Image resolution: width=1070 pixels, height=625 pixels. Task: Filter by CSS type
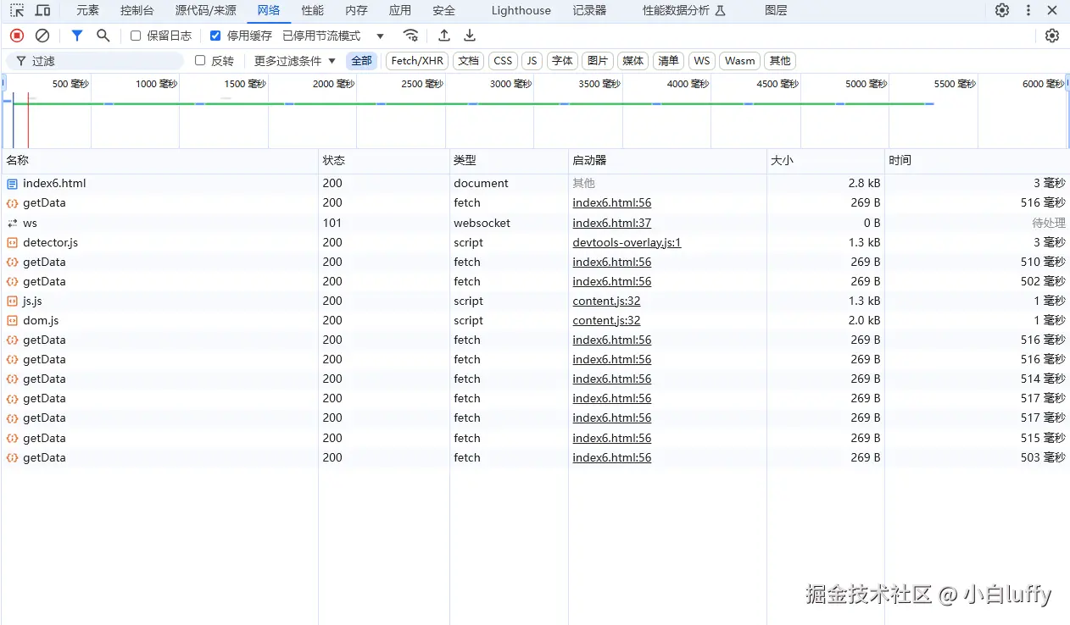(x=503, y=61)
